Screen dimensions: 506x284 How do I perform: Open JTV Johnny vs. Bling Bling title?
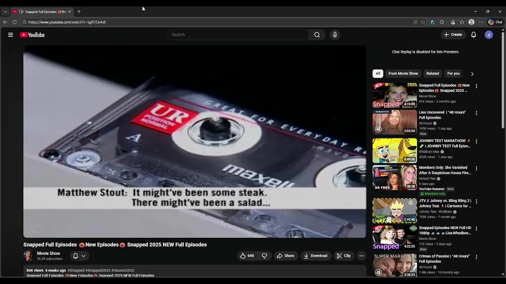click(x=445, y=204)
